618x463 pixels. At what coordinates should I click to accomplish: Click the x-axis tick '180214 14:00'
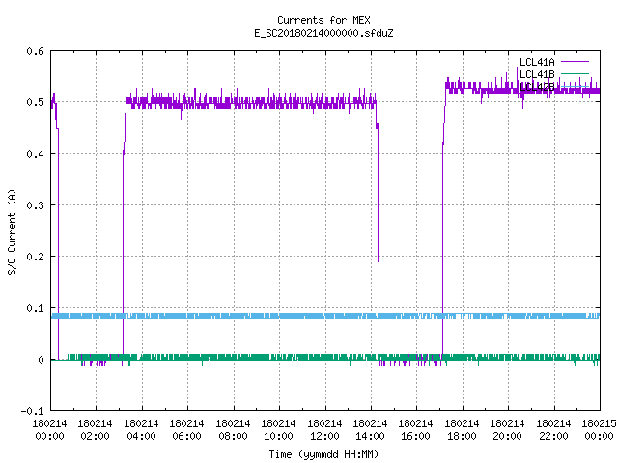click(370, 430)
